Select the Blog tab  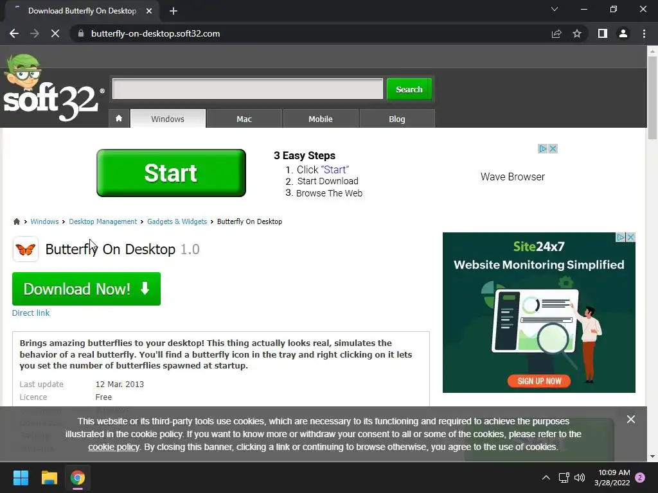coord(397,119)
